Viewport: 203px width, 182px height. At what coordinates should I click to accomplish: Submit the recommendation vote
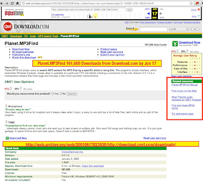[72, 94]
